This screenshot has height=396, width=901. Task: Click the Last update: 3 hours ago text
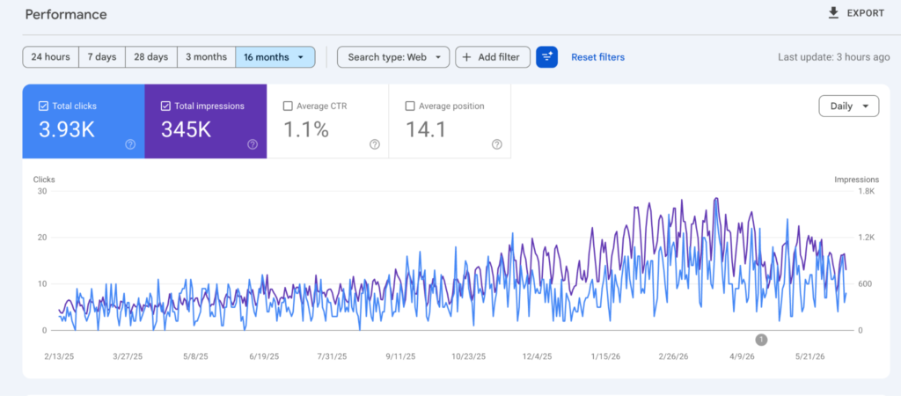[834, 57]
